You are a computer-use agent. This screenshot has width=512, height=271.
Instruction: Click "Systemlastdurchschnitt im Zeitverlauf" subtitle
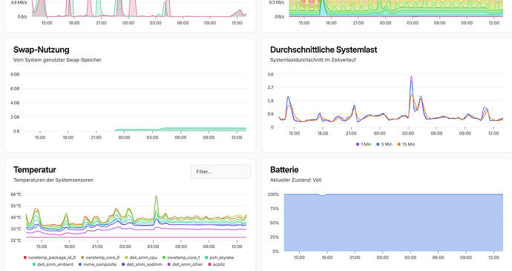point(313,60)
